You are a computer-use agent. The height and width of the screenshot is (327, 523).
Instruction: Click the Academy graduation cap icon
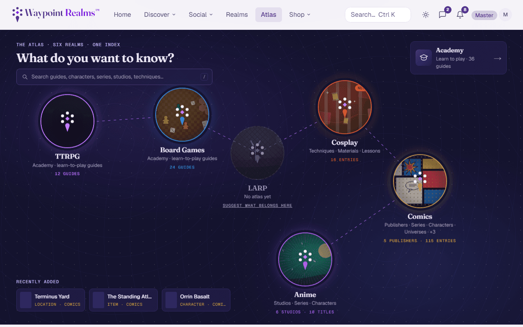tap(424, 58)
